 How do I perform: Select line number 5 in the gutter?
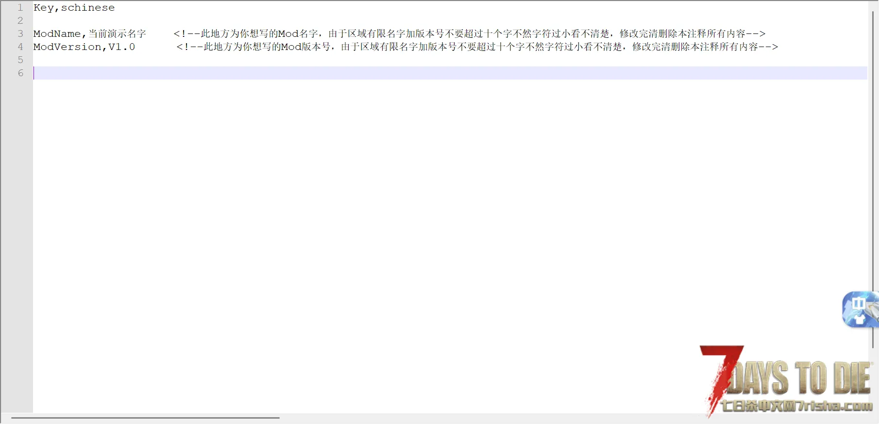(x=20, y=60)
